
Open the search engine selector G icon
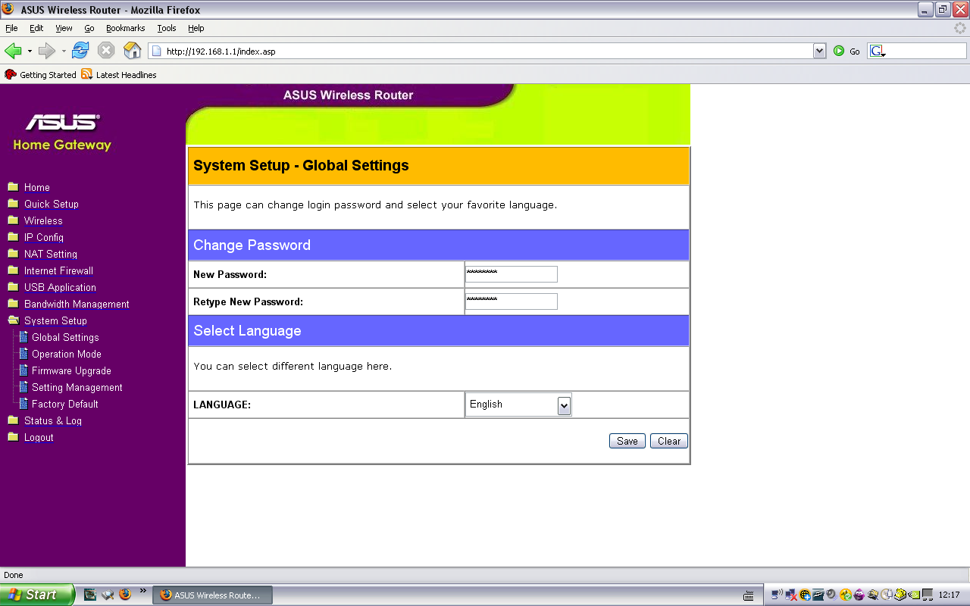[x=878, y=52]
